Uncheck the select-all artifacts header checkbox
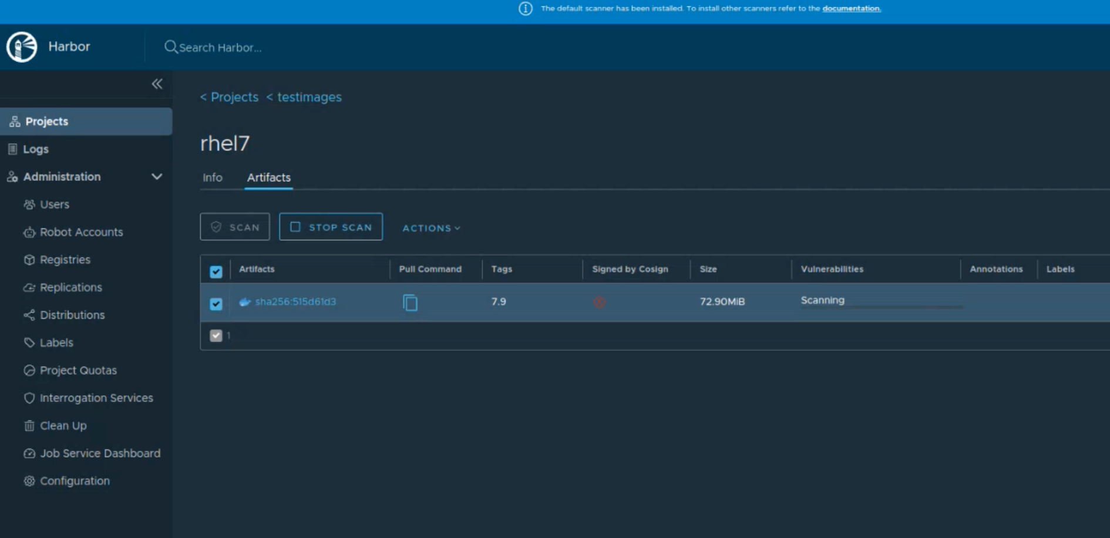 216,271
